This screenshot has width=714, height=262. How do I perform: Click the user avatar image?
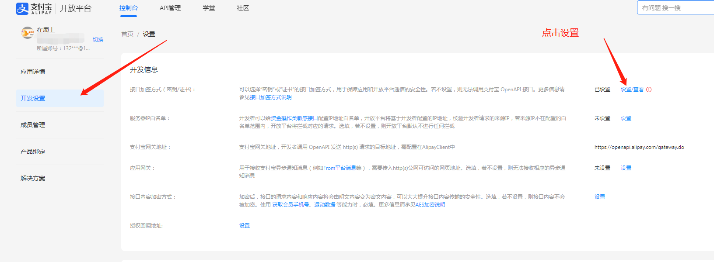click(28, 33)
